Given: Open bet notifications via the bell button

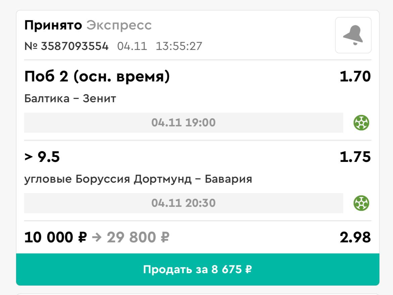Looking at the screenshot, I should tap(353, 35).
